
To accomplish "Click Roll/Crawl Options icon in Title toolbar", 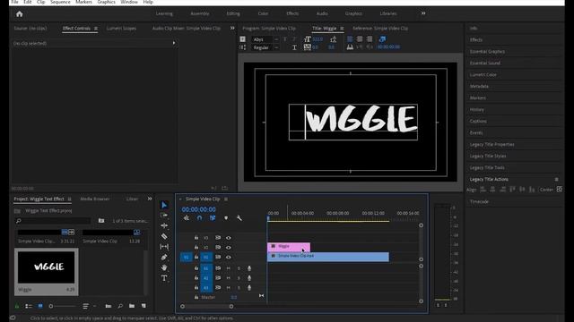I will (243, 47).
